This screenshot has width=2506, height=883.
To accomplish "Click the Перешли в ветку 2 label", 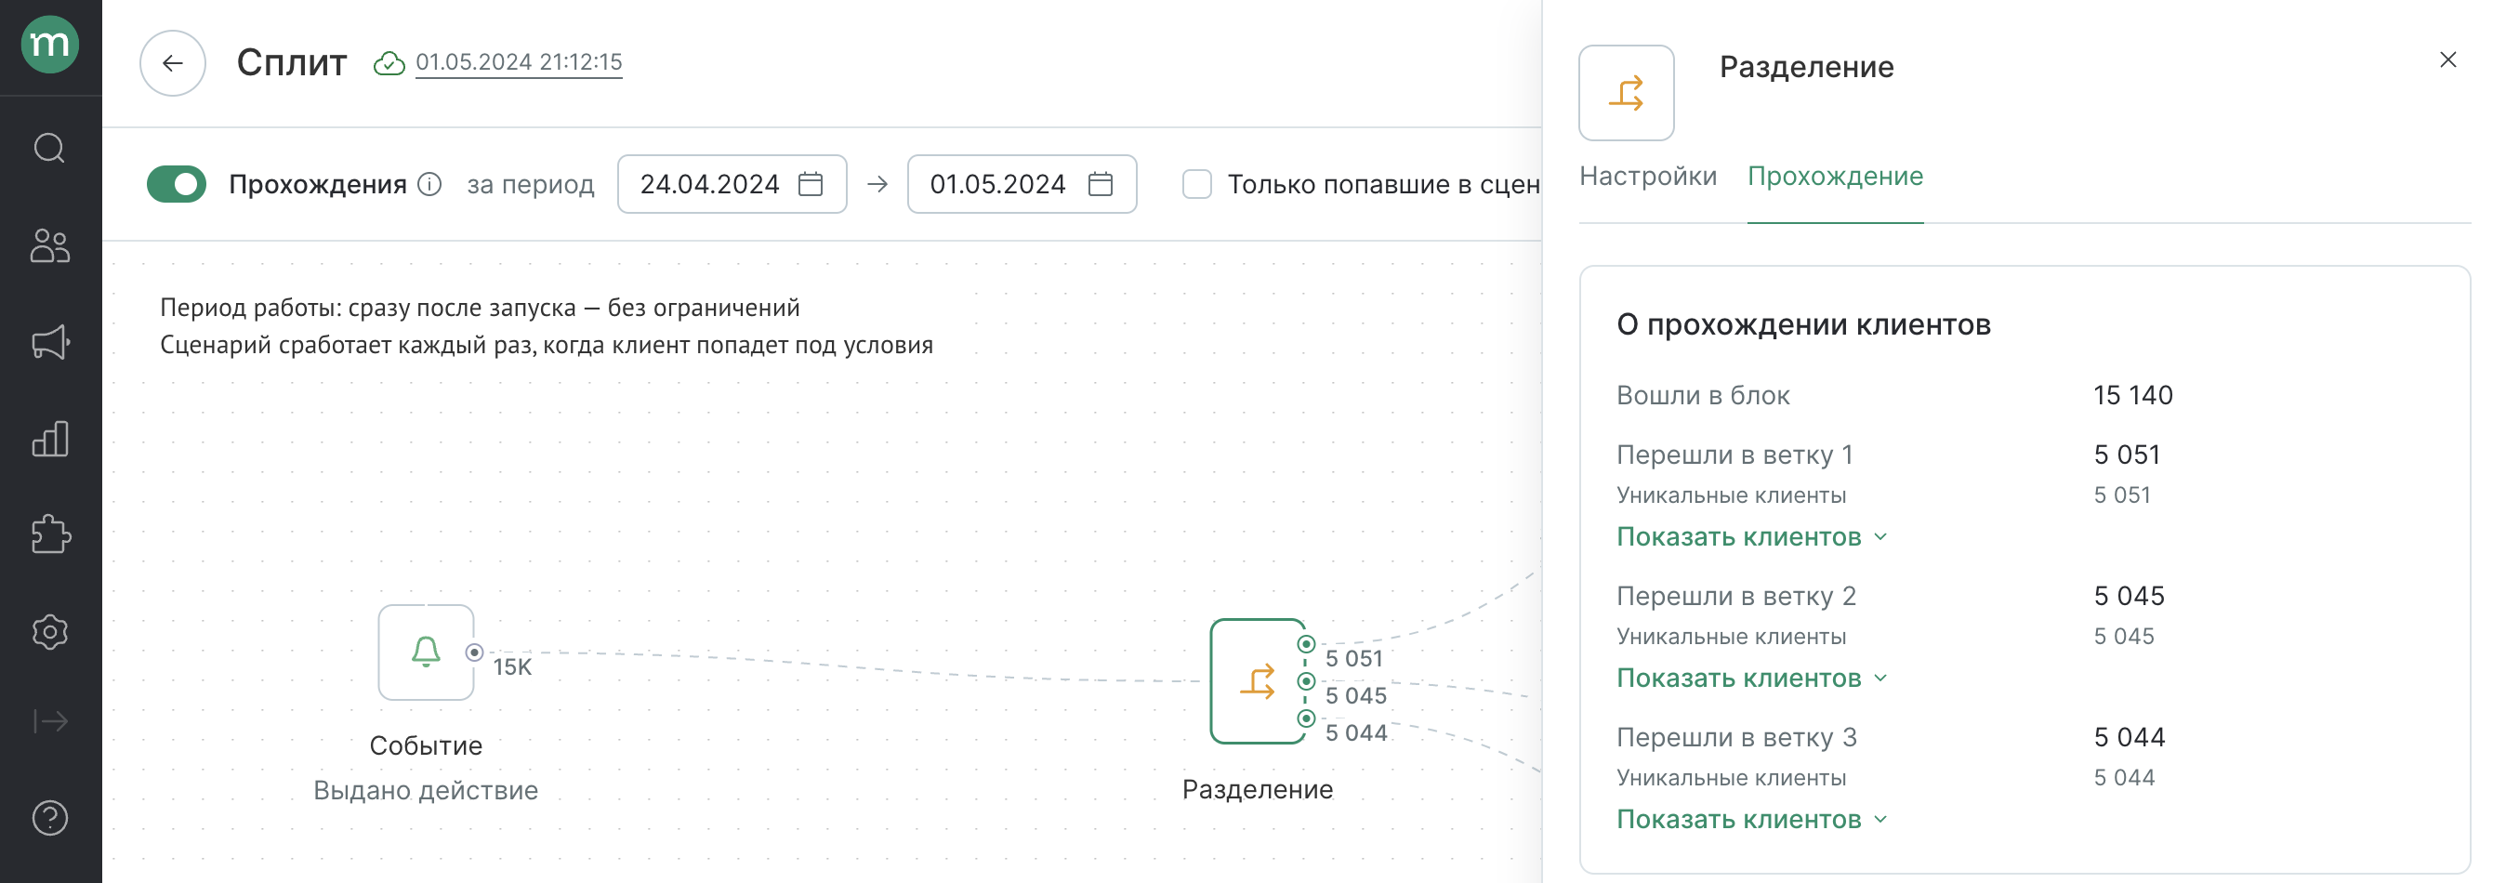I will point(1736,596).
